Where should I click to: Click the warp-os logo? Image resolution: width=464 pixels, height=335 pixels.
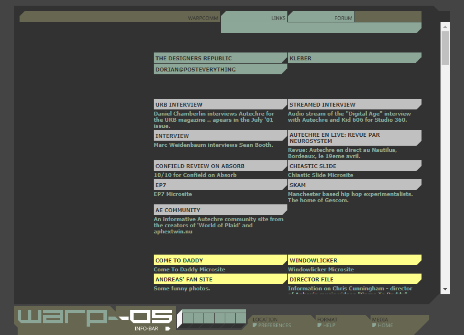(x=95, y=317)
